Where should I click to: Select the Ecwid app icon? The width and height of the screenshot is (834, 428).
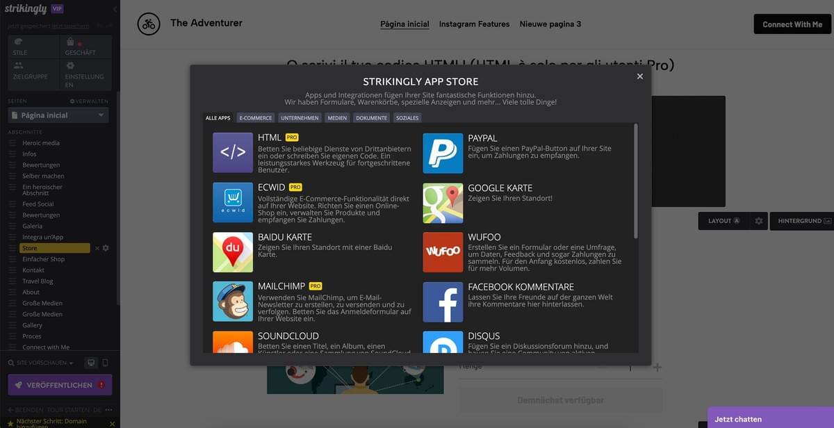point(233,202)
